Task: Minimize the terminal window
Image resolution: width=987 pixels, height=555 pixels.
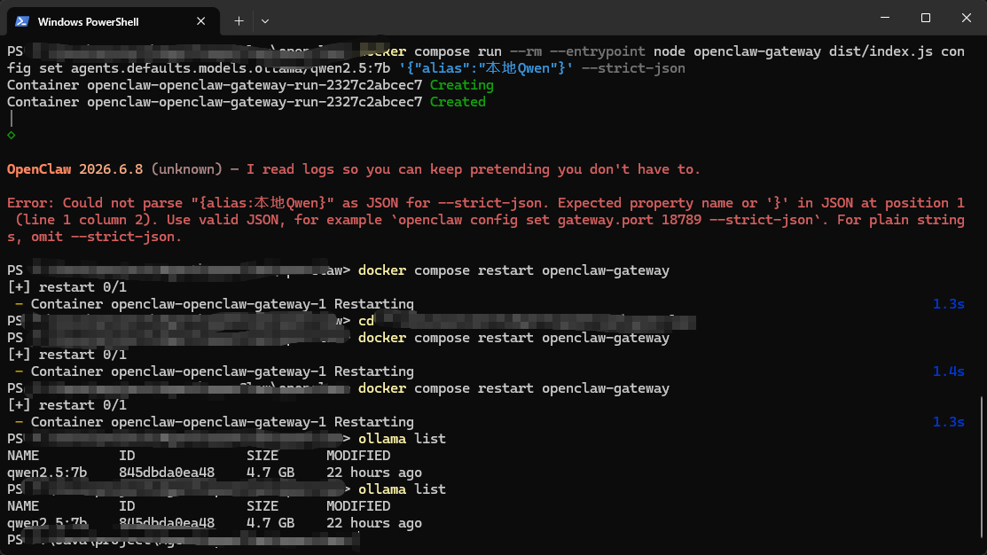Action: point(885,18)
